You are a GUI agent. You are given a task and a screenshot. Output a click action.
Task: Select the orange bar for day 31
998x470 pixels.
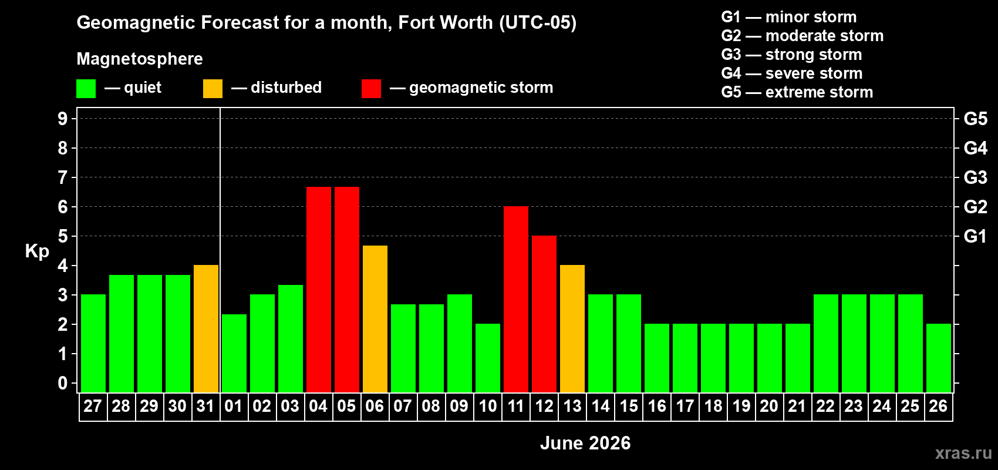[206, 329]
